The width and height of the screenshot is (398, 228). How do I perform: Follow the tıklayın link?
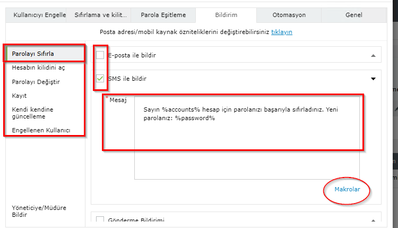[282, 32]
